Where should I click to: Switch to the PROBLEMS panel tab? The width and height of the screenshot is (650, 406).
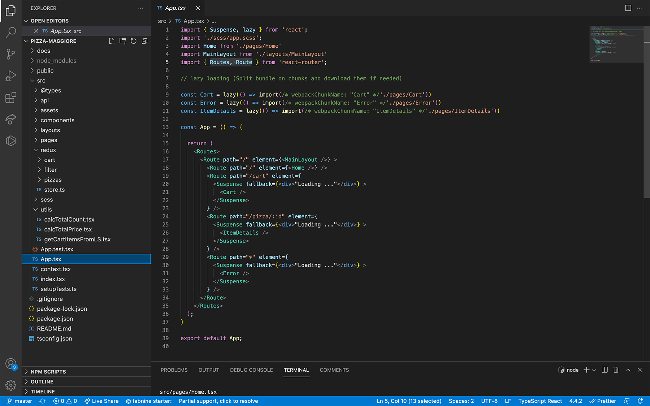click(x=174, y=370)
